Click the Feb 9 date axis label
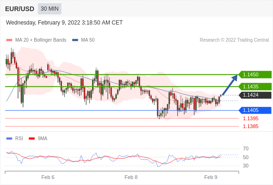 click(x=211, y=177)
